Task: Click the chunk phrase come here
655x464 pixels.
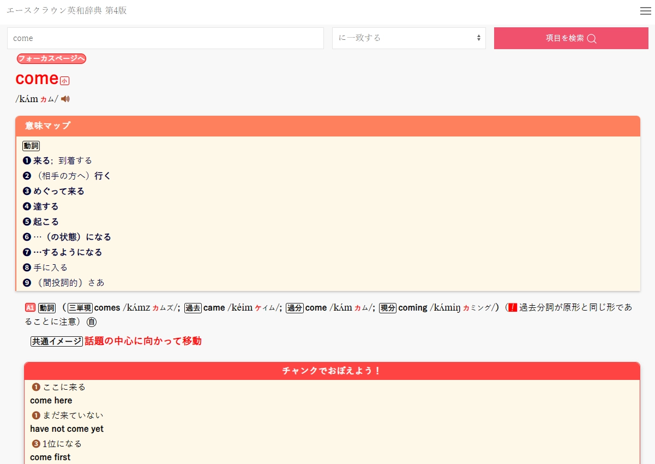Action: (x=51, y=401)
